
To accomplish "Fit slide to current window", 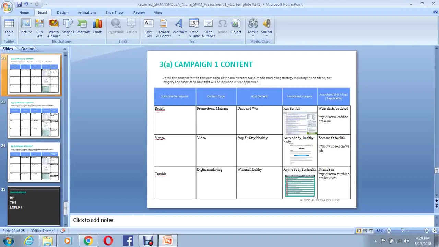I will click(435, 231).
